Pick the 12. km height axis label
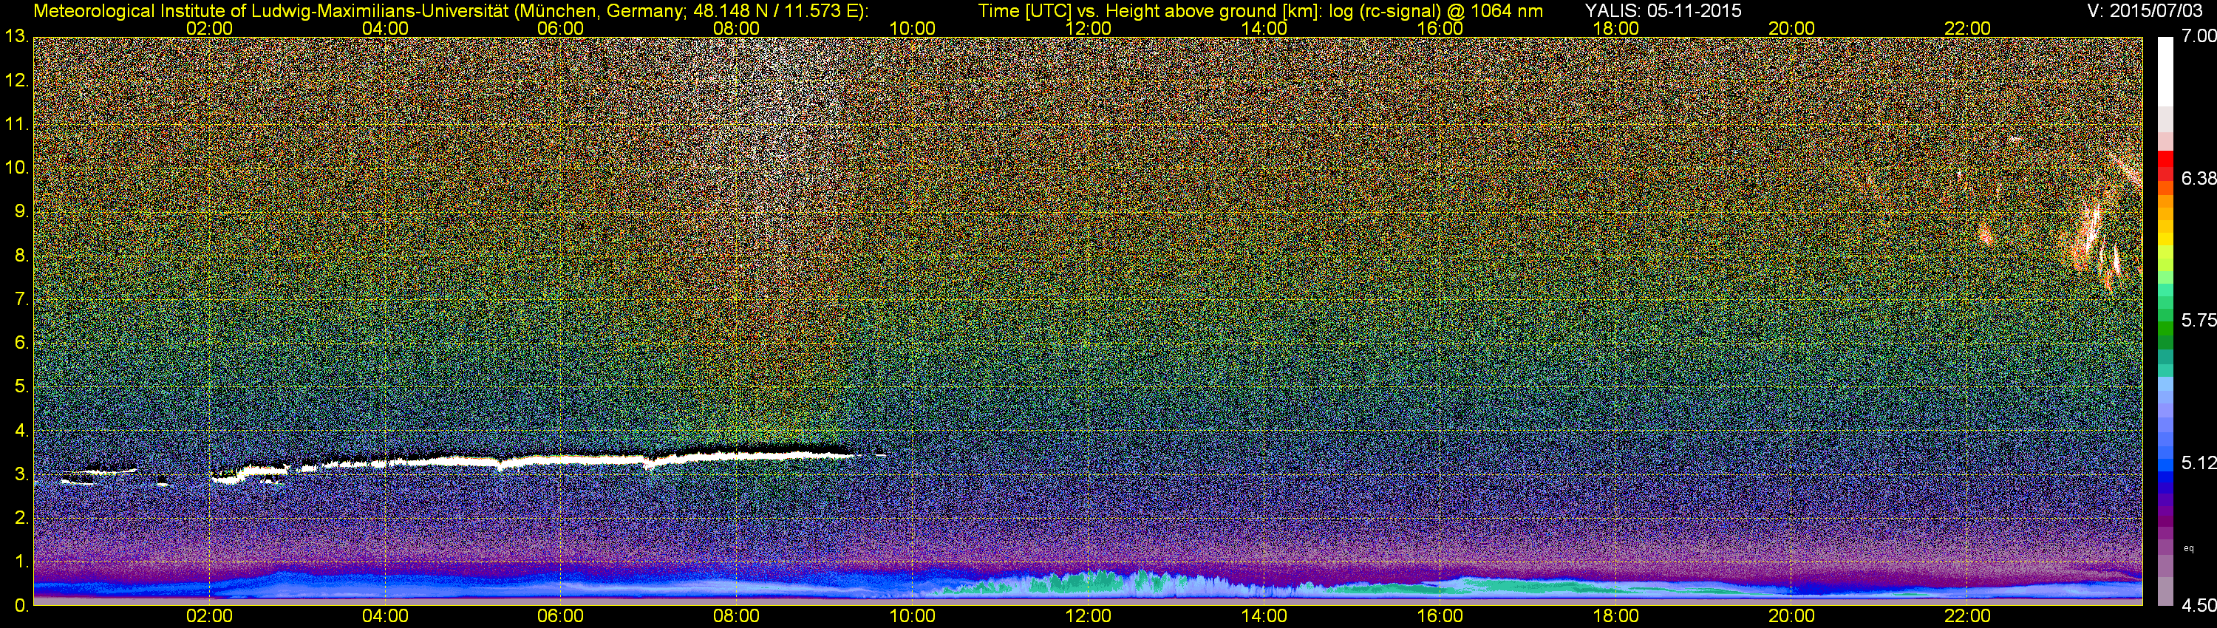The image size is (2217, 628). pyautogui.click(x=16, y=81)
